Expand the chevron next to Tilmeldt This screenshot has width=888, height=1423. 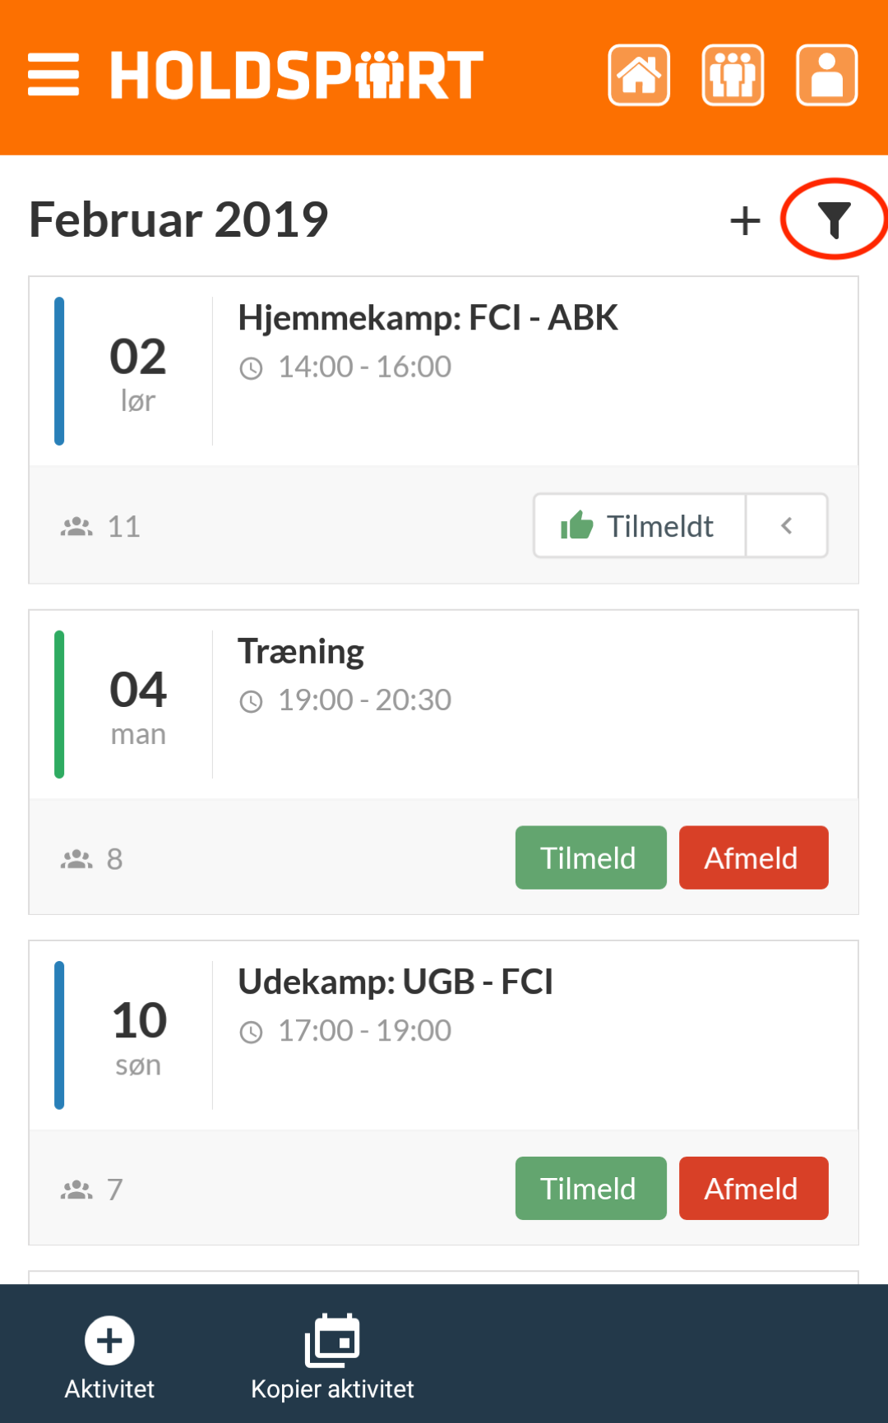pyautogui.click(x=787, y=526)
